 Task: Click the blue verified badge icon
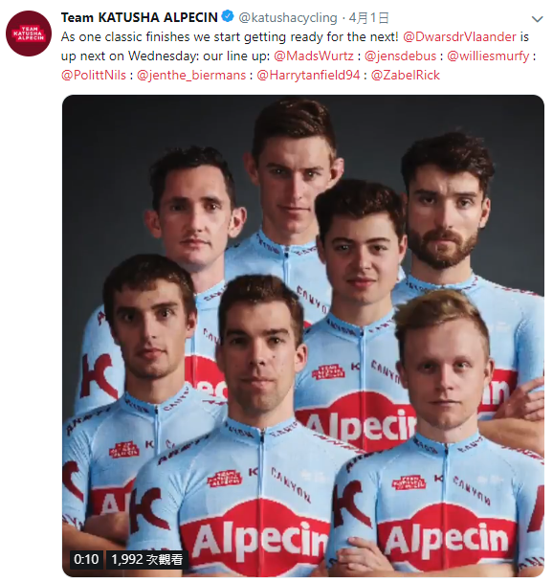click(x=228, y=16)
